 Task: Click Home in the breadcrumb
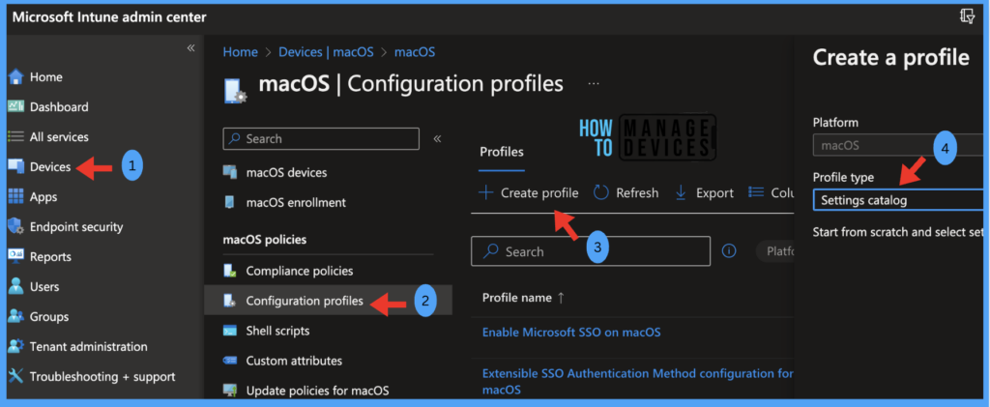[240, 52]
